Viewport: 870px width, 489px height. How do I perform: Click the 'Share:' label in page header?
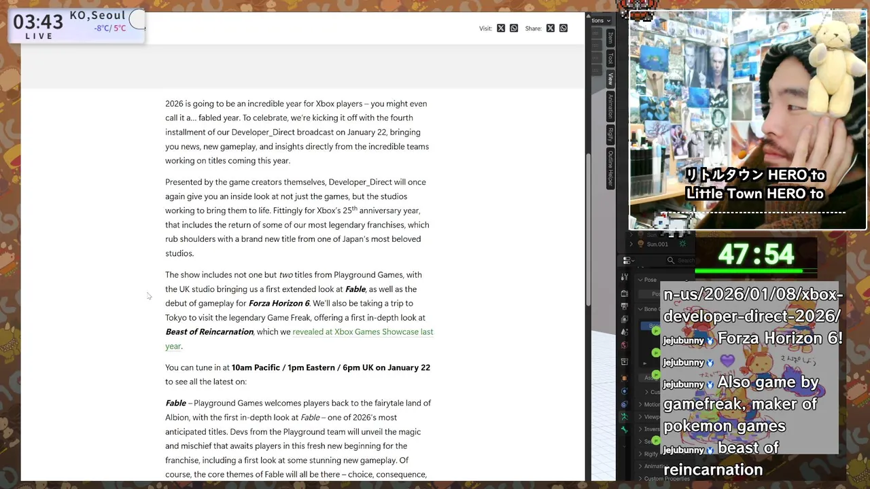(x=534, y=29)
